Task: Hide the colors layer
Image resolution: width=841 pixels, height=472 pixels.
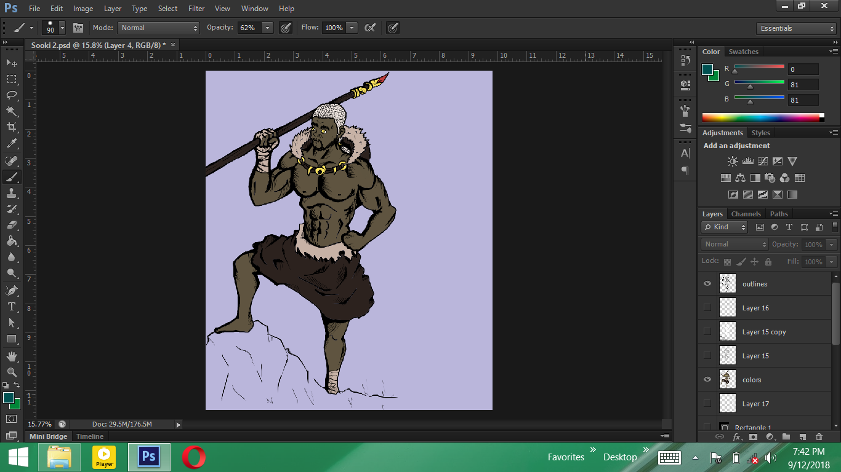Action: coord(707,379)
